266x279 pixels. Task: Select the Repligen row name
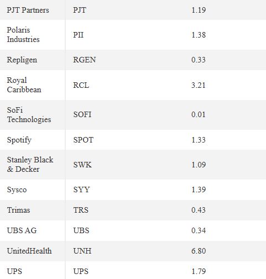[x=22, y=60]
